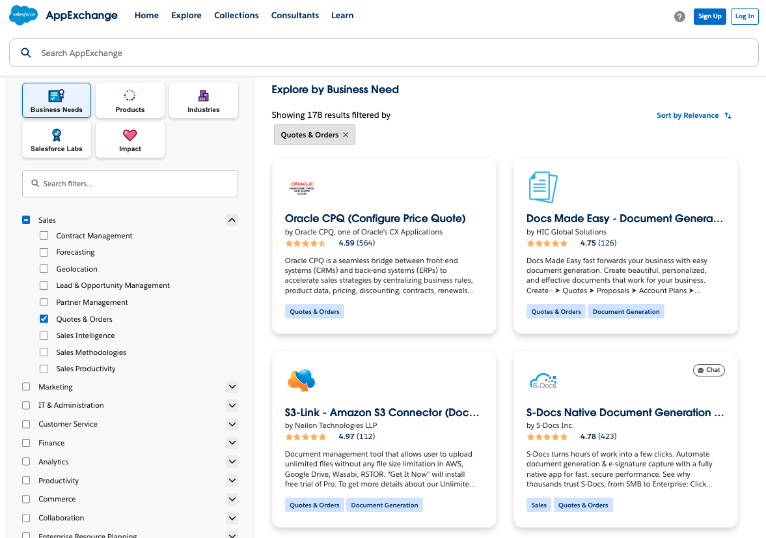Viewport: 766px width, 538px height.
Task: Expand the Finance filter section
Action: point(232,443)
